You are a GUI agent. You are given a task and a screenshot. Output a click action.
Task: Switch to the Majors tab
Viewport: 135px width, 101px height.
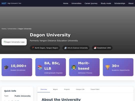coord(55,90)
